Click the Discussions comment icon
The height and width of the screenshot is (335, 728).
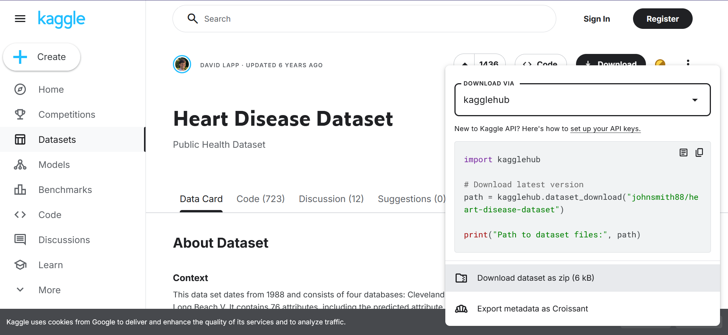point(20,240)
